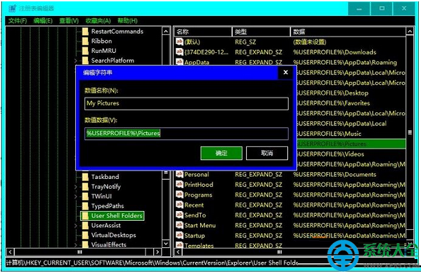Click the %USERPROFILE%\Favorites data cell
The width and height of the screenshot is (421, 273).
pyautogui.click(x=333, y=103)
